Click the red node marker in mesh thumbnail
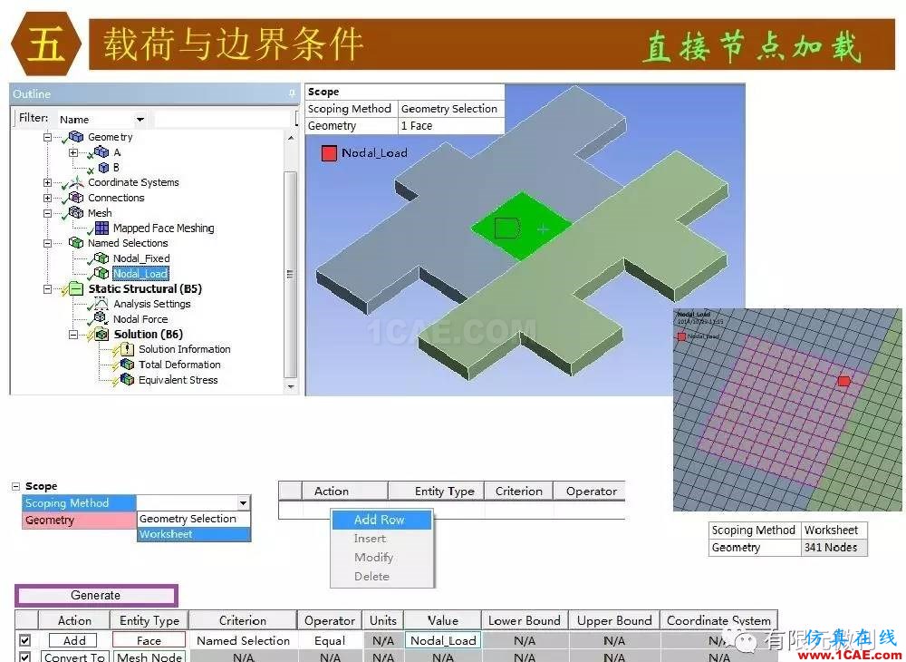906x662 pixels. click(x=843, y=381)
